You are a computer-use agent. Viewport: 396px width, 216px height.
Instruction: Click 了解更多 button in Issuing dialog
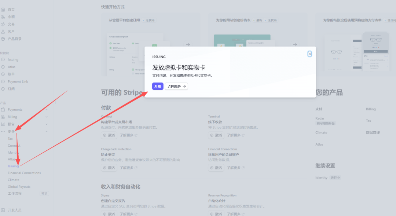point(176,86)
